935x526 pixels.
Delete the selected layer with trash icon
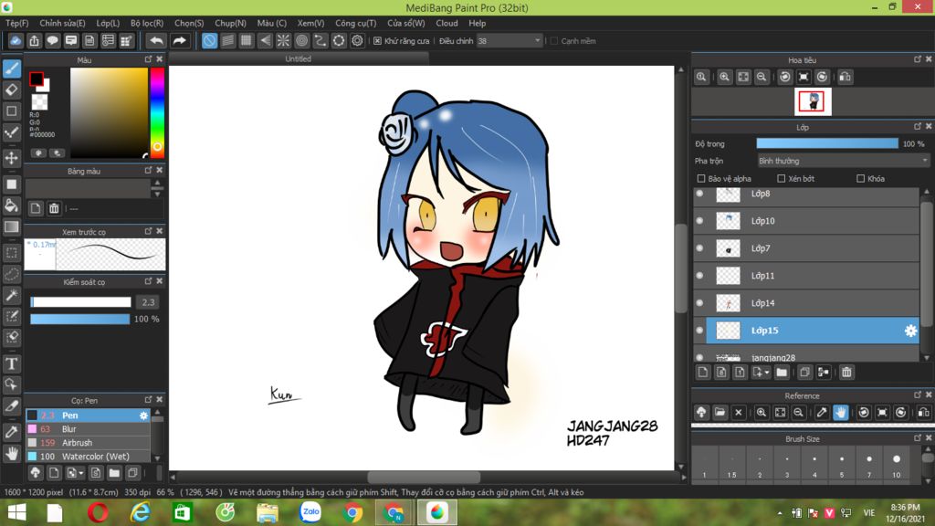846,373
